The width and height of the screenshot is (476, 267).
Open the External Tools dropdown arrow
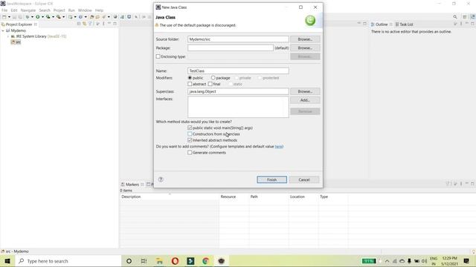pos(63,17)
